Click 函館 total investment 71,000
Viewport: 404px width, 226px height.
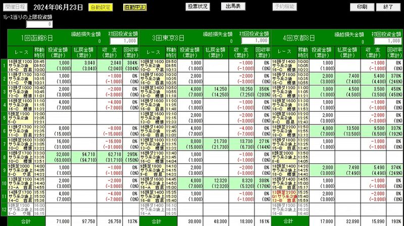point(58,221)
